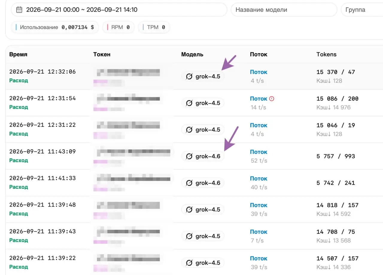Click the RPM 0 badge
The width and height of the screenshot is (383, 275).
point(118,27)
